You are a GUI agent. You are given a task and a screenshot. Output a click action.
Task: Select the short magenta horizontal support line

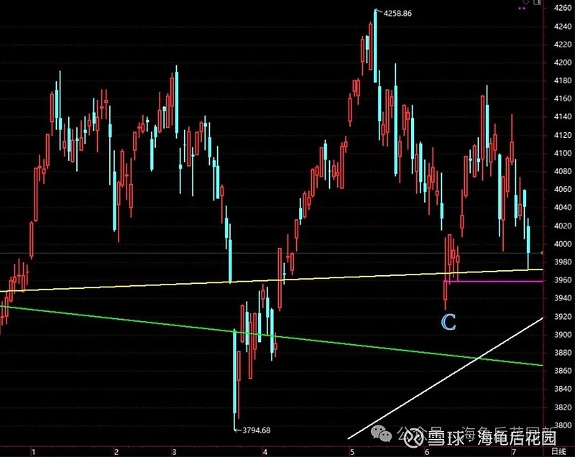point(493,282)
